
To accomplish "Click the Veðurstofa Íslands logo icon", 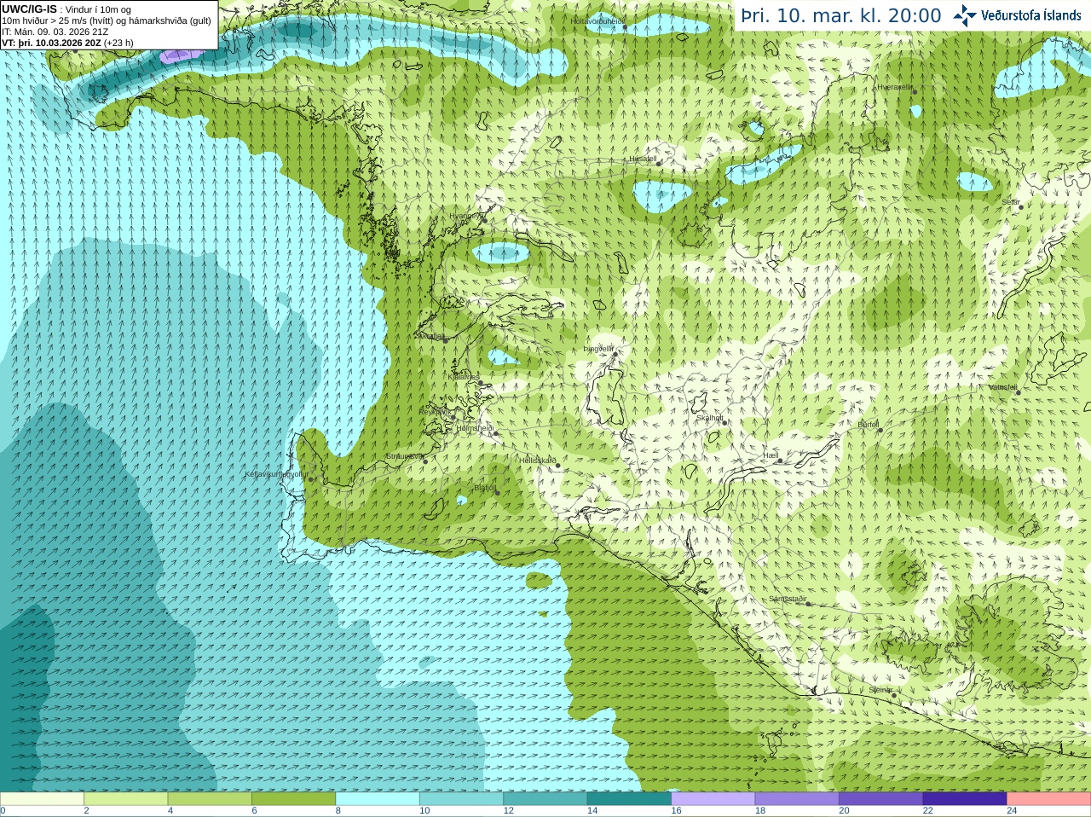I will pyautogui.click(x=964, y=14).
